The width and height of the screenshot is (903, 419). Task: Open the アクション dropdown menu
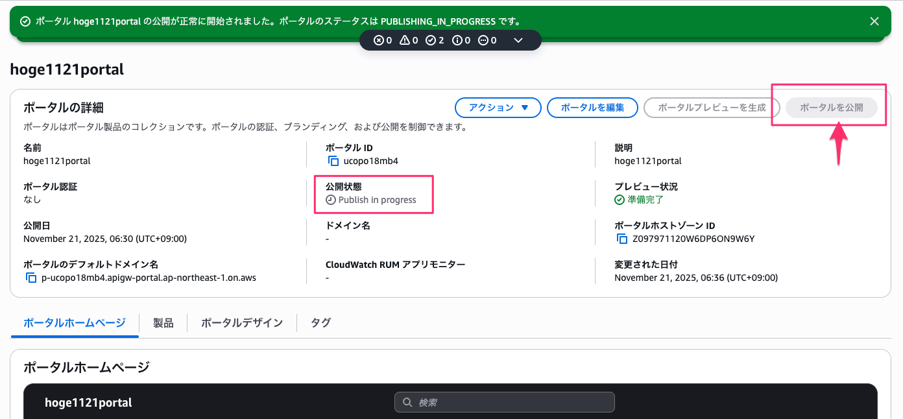click(x=498, y=108)
